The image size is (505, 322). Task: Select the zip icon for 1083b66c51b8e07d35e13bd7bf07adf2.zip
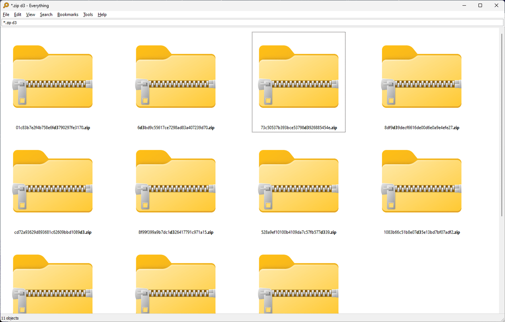pyautogui.click(x=422, y=181)
